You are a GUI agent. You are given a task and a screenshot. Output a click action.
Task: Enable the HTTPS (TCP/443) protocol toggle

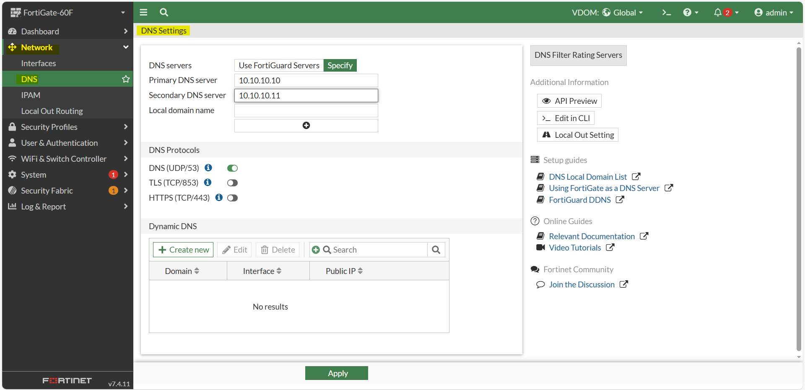pos(232,198)
